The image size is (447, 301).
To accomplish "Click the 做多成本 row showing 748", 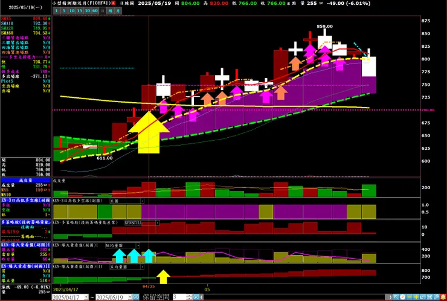I will pyautogui.click(x=25, y=71).
